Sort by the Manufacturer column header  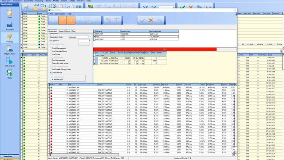[134, 31]
